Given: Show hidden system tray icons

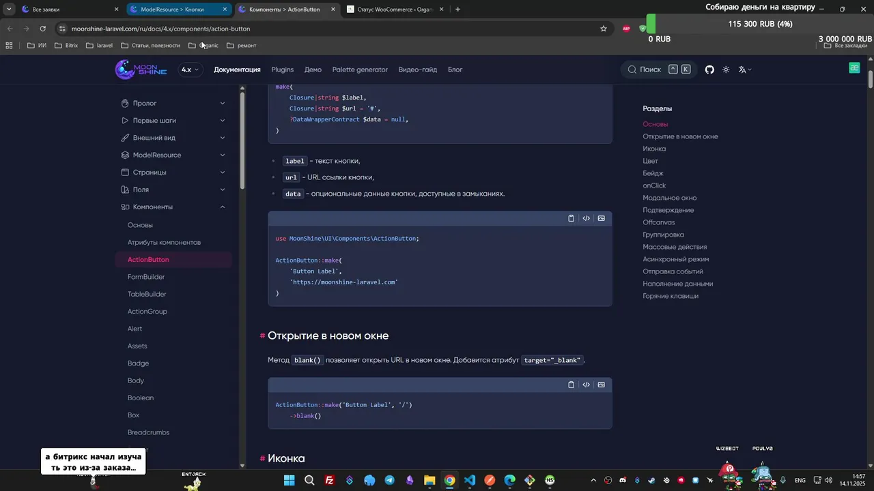Looking at the screenshot, I should (593, 480).
